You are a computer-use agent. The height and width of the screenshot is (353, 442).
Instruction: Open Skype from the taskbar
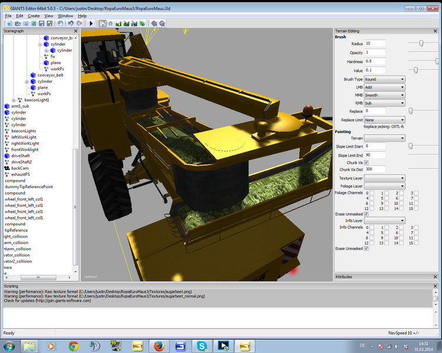[202, 346]
